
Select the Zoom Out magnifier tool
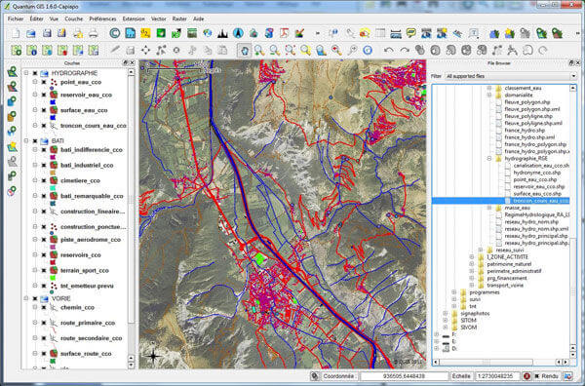pyautogui.click(x=275, y=50)
